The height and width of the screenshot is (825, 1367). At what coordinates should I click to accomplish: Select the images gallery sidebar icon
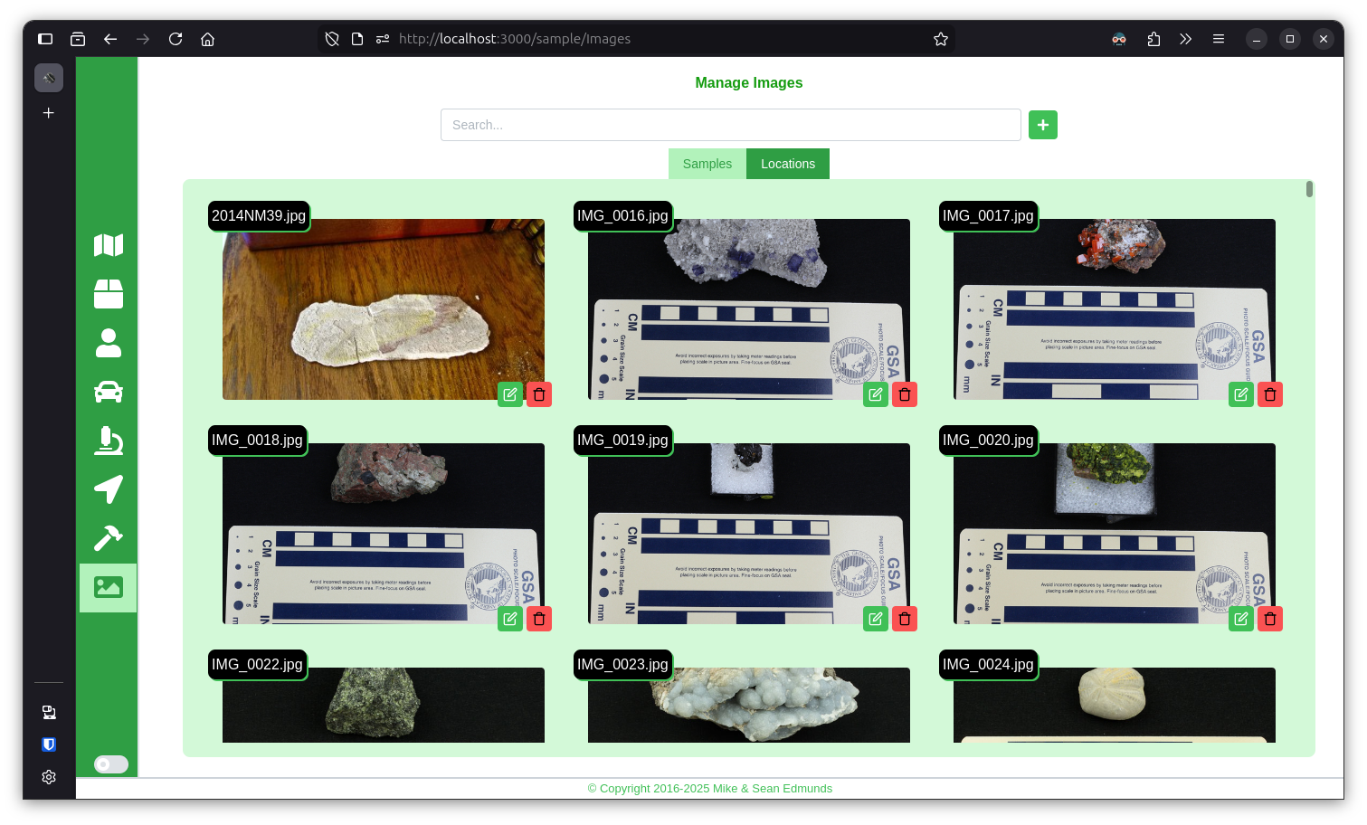[x=108, y=587]
